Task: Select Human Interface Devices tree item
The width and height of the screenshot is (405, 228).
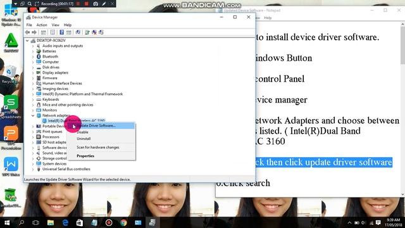Action: (62, 84)
